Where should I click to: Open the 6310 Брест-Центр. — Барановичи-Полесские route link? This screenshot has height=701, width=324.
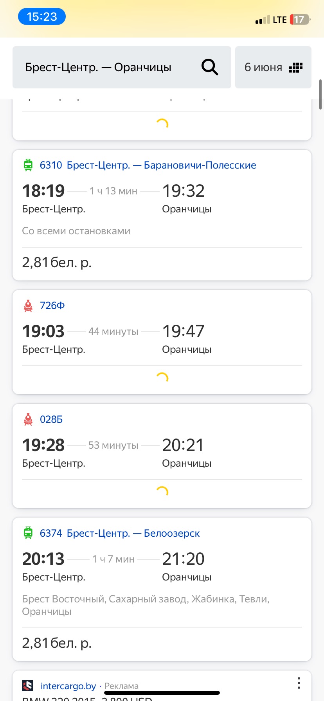pyautogui.click(x=148, y=165)
